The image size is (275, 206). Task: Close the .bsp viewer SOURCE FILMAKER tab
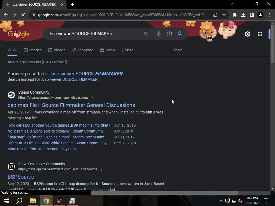(62, 5)
